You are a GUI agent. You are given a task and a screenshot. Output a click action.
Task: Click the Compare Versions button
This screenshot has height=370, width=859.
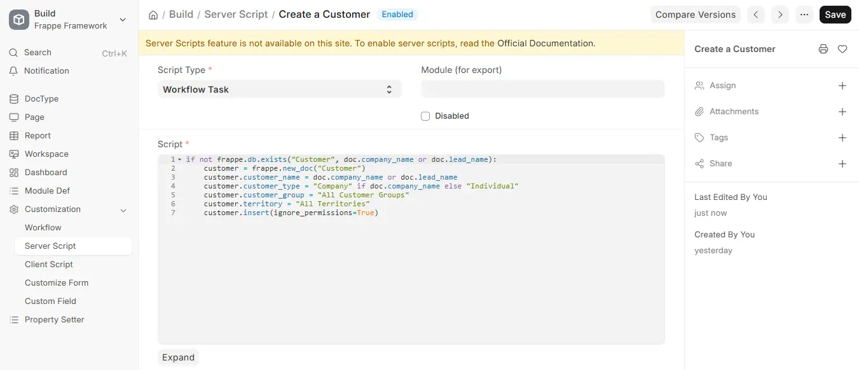tap(696, 15)
